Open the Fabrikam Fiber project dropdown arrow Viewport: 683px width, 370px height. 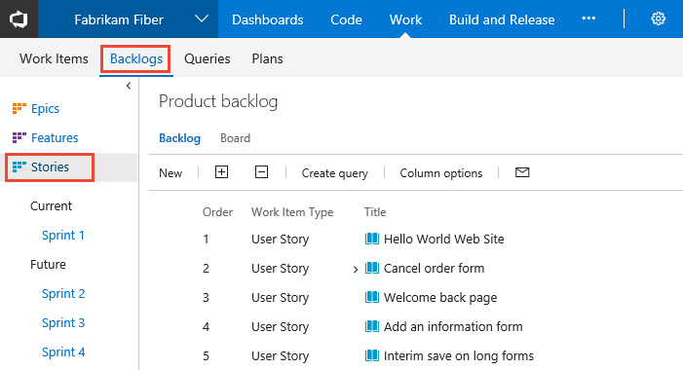(202, 19)
